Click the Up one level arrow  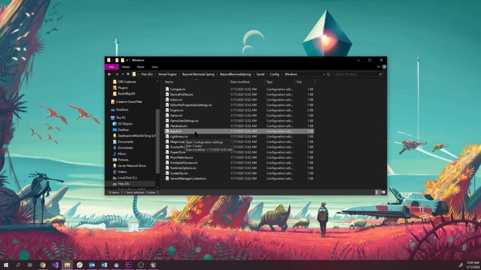coord(128,74)
